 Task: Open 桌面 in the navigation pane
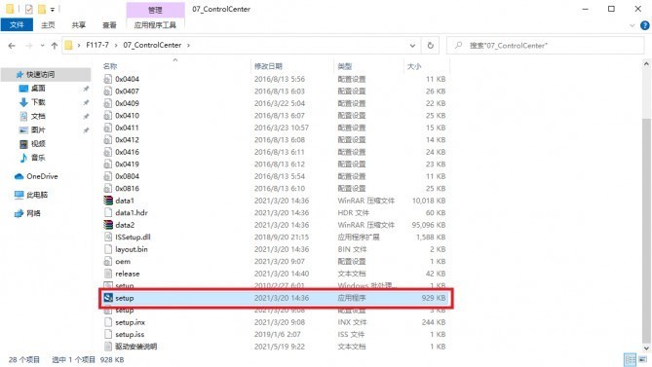[38, 88]
